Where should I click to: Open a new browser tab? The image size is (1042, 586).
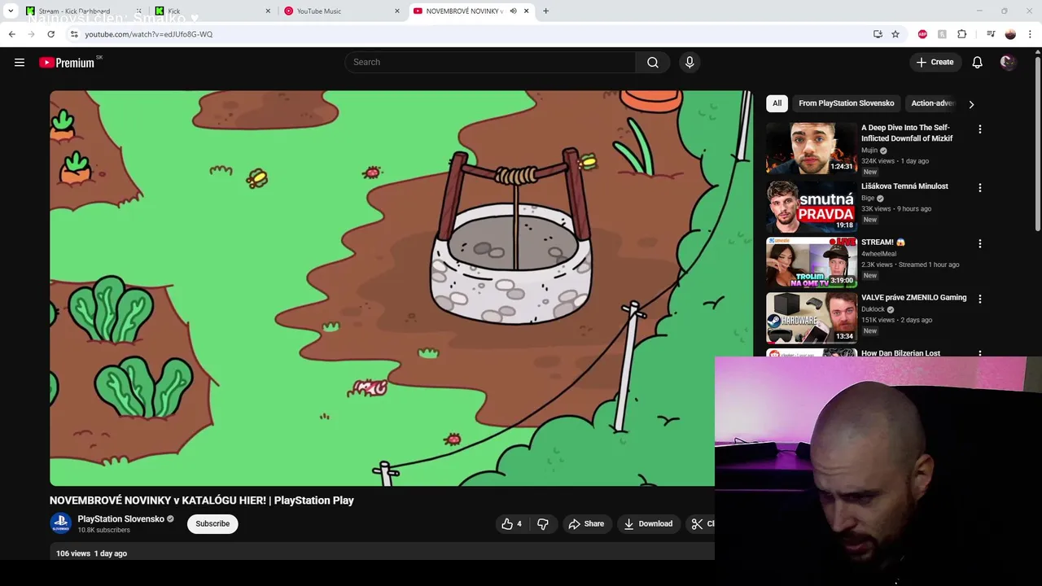click(545, 11)
